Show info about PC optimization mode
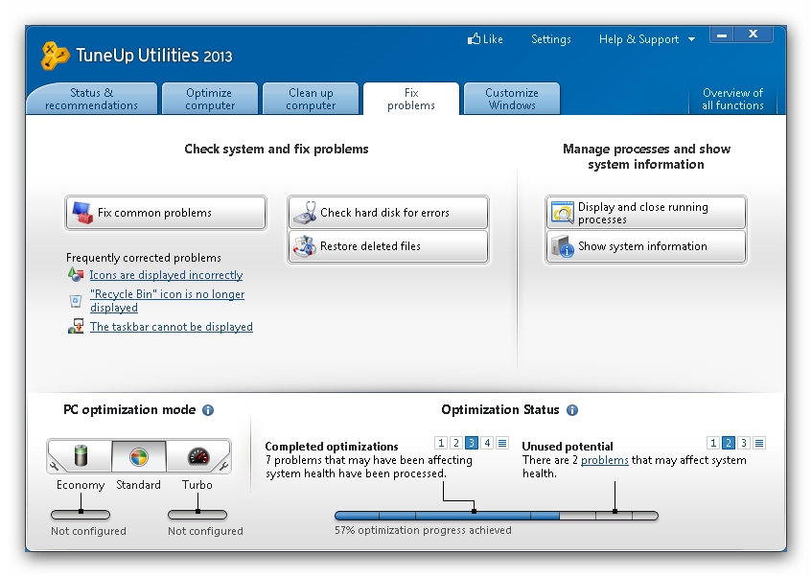 (x=208, y=410)
